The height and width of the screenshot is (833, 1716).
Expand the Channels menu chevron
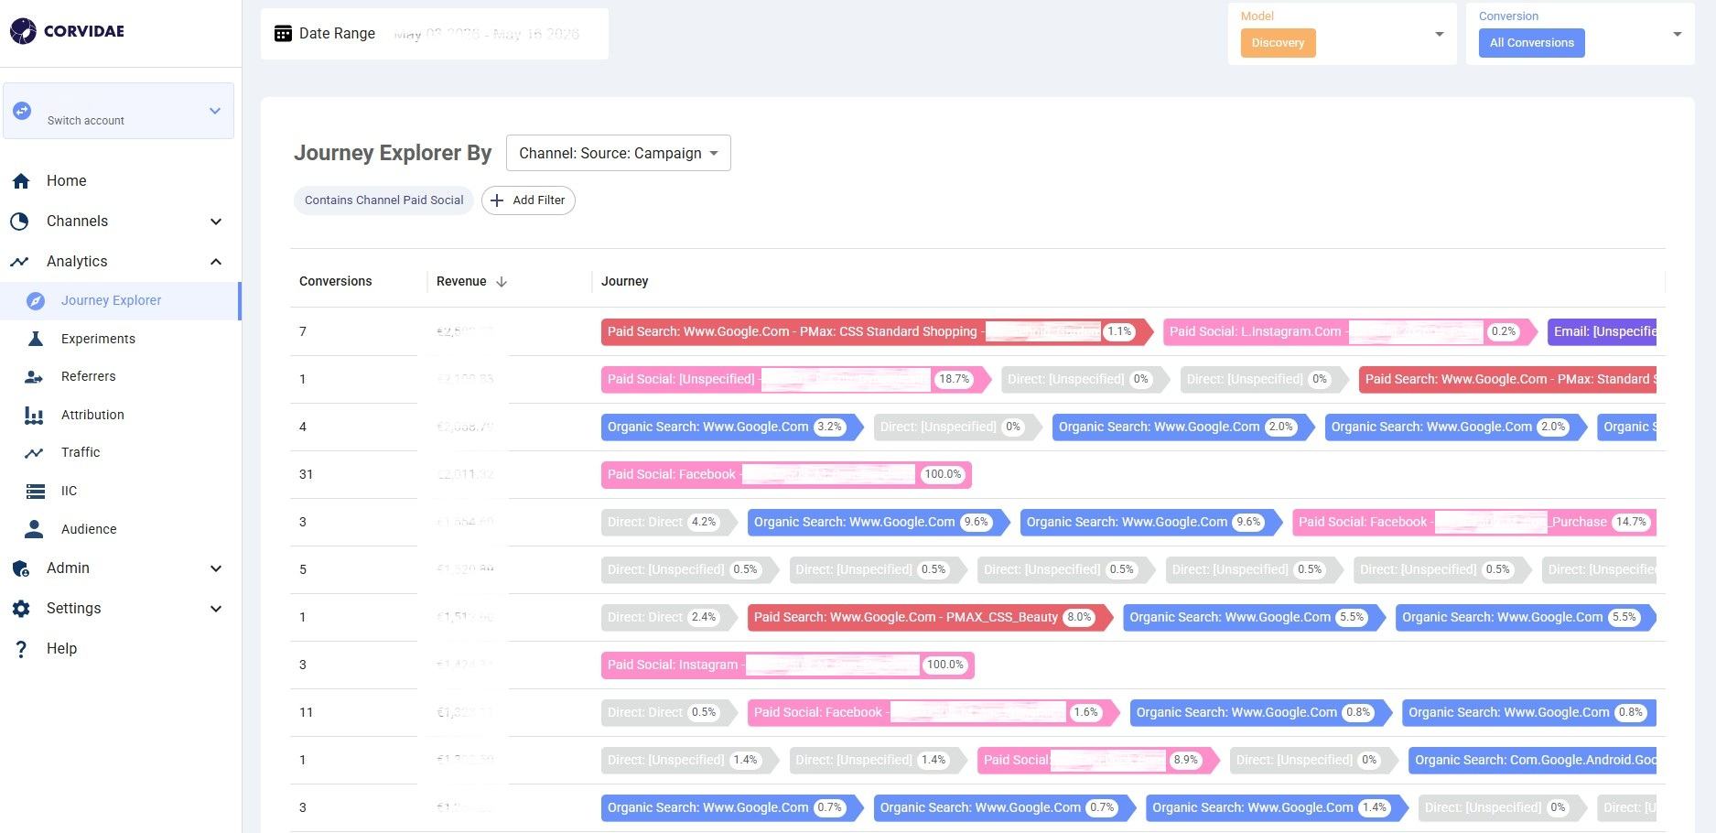click(216, 222)
